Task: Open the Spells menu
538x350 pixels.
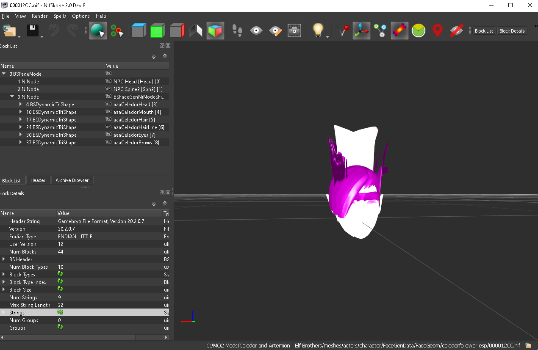Action: pos(60,16)
